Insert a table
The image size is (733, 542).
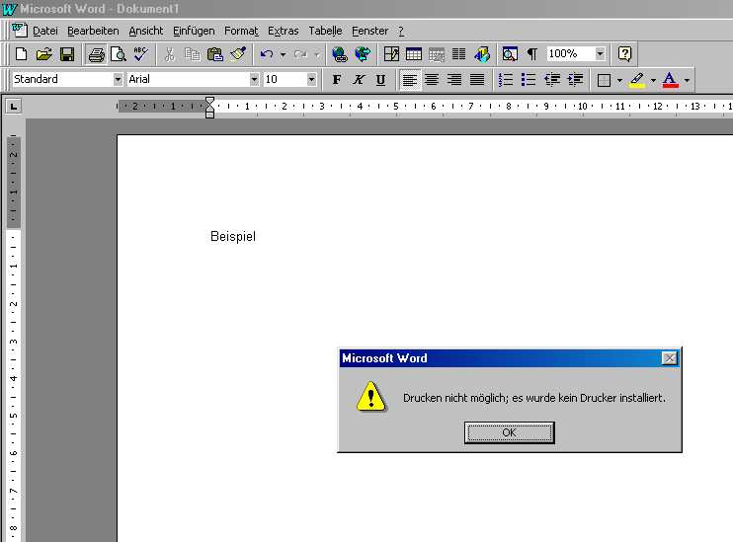pyautogui.click(x=414, y=54)
